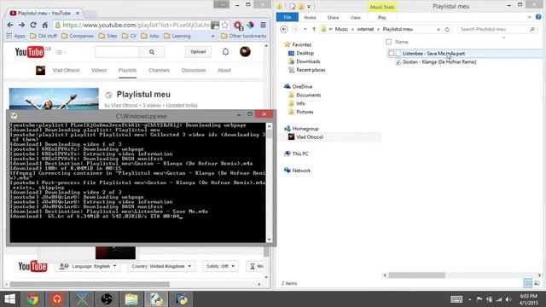This screenshot has width=546, height=307.
Task: Open the Chrome hamburger menu
Action: [264, 25]
